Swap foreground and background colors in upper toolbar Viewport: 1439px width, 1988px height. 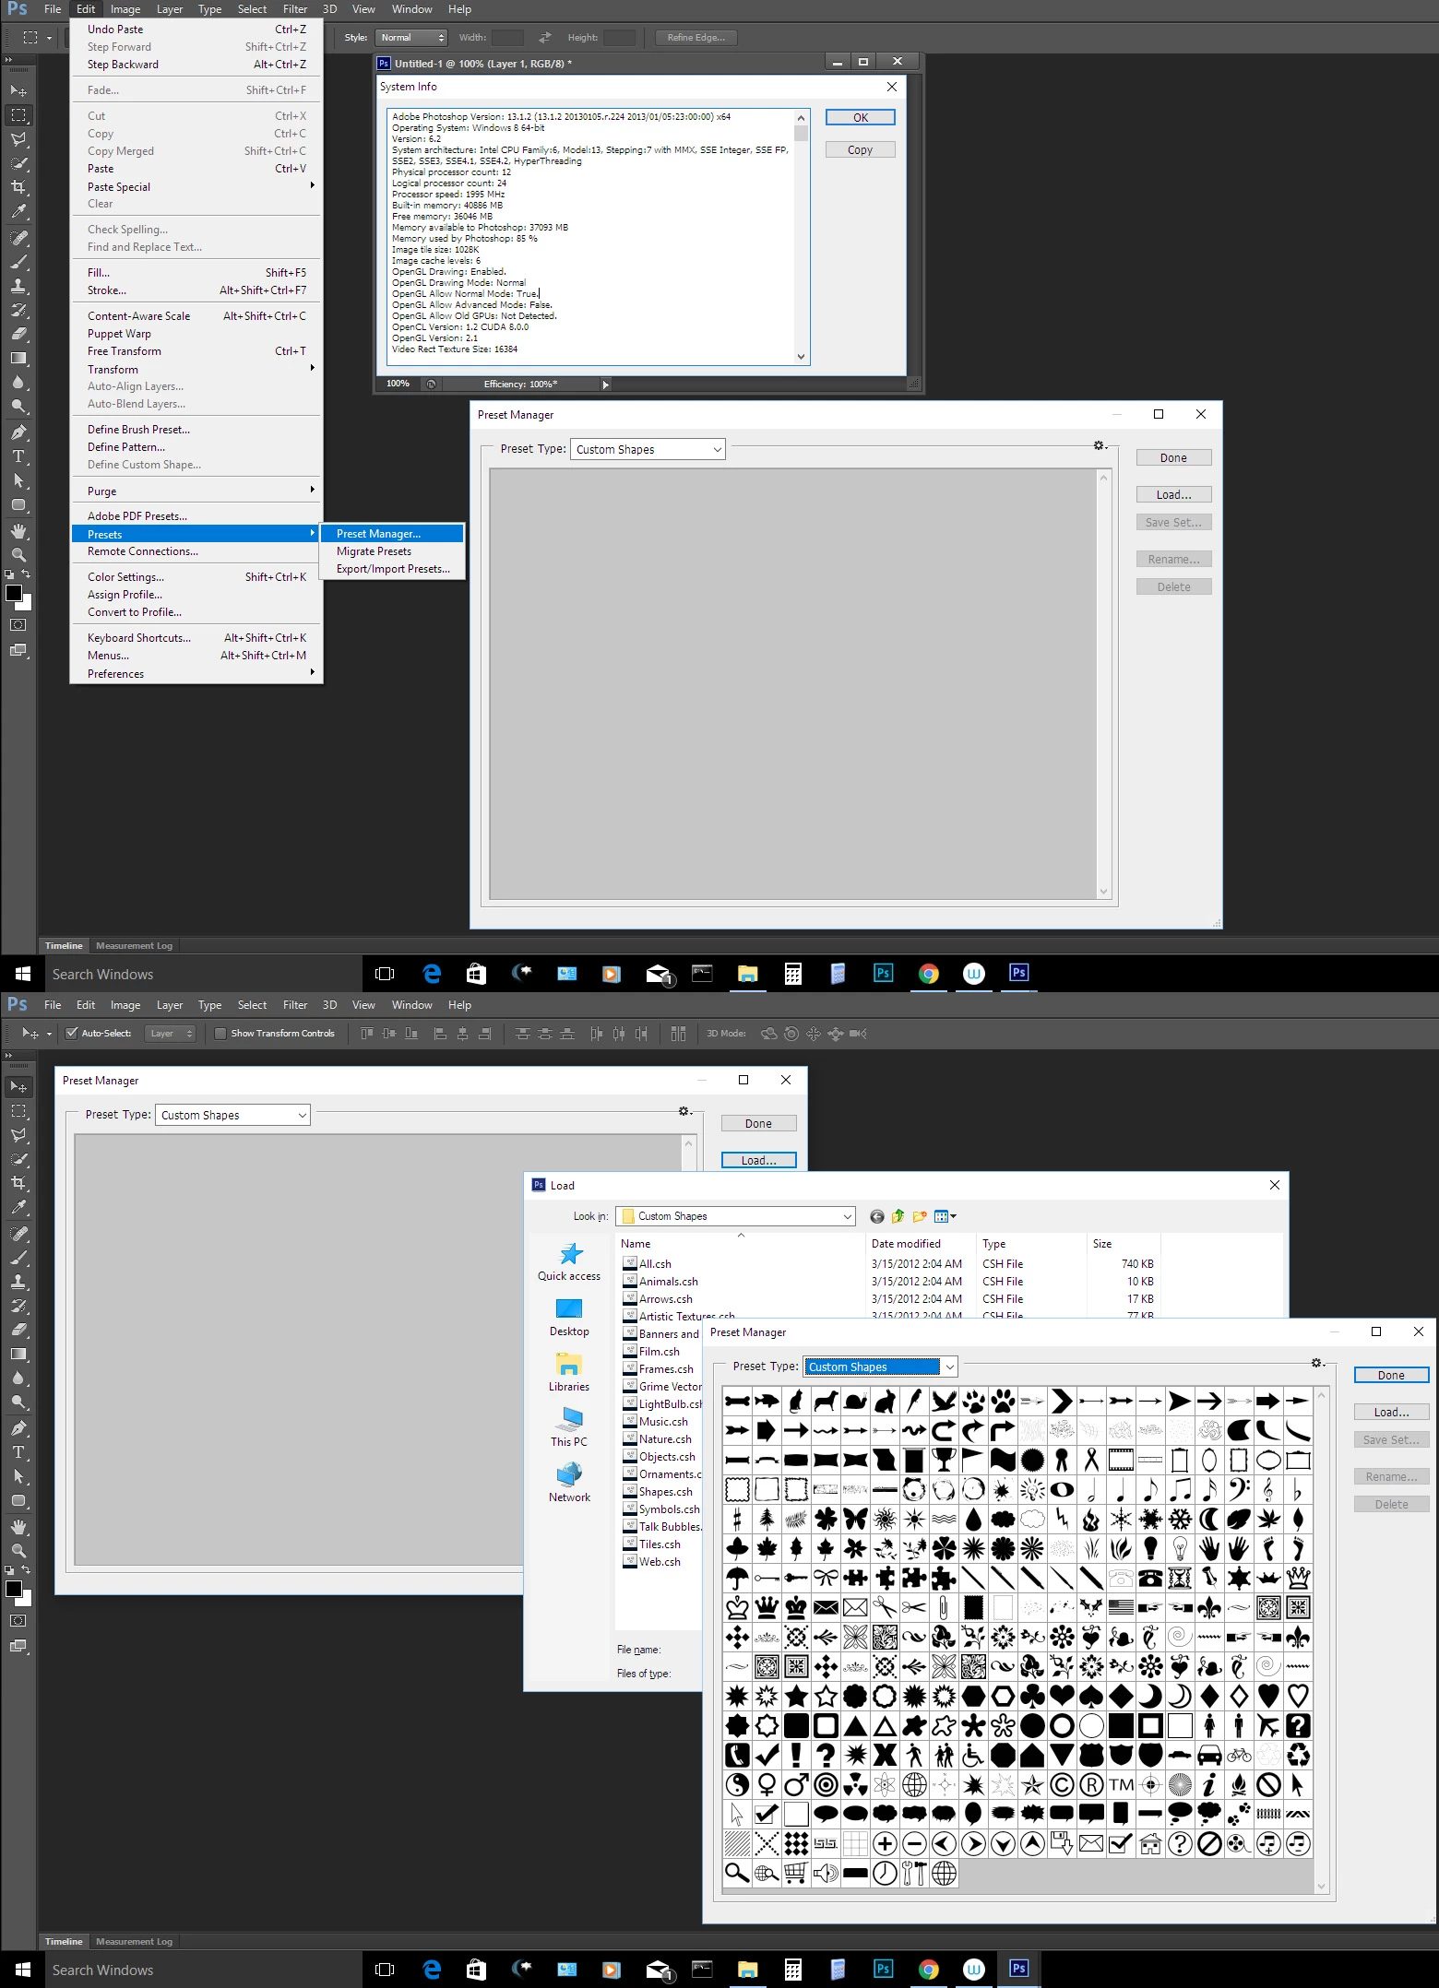tap(26, 574)
